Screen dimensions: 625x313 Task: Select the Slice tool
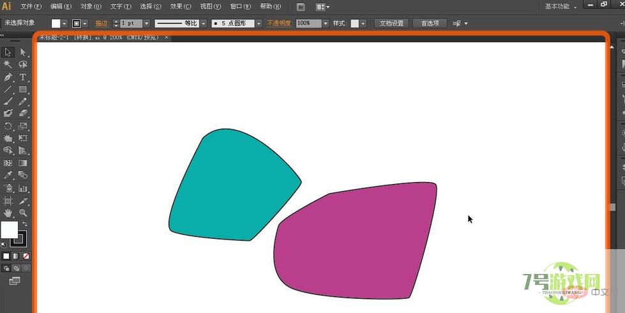(x=23, y=201)
